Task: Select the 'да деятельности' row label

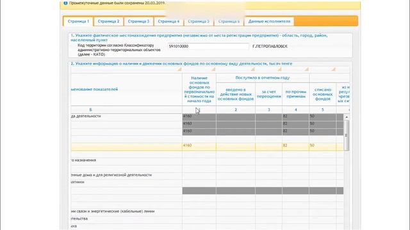Action: [x=86, y=116]
